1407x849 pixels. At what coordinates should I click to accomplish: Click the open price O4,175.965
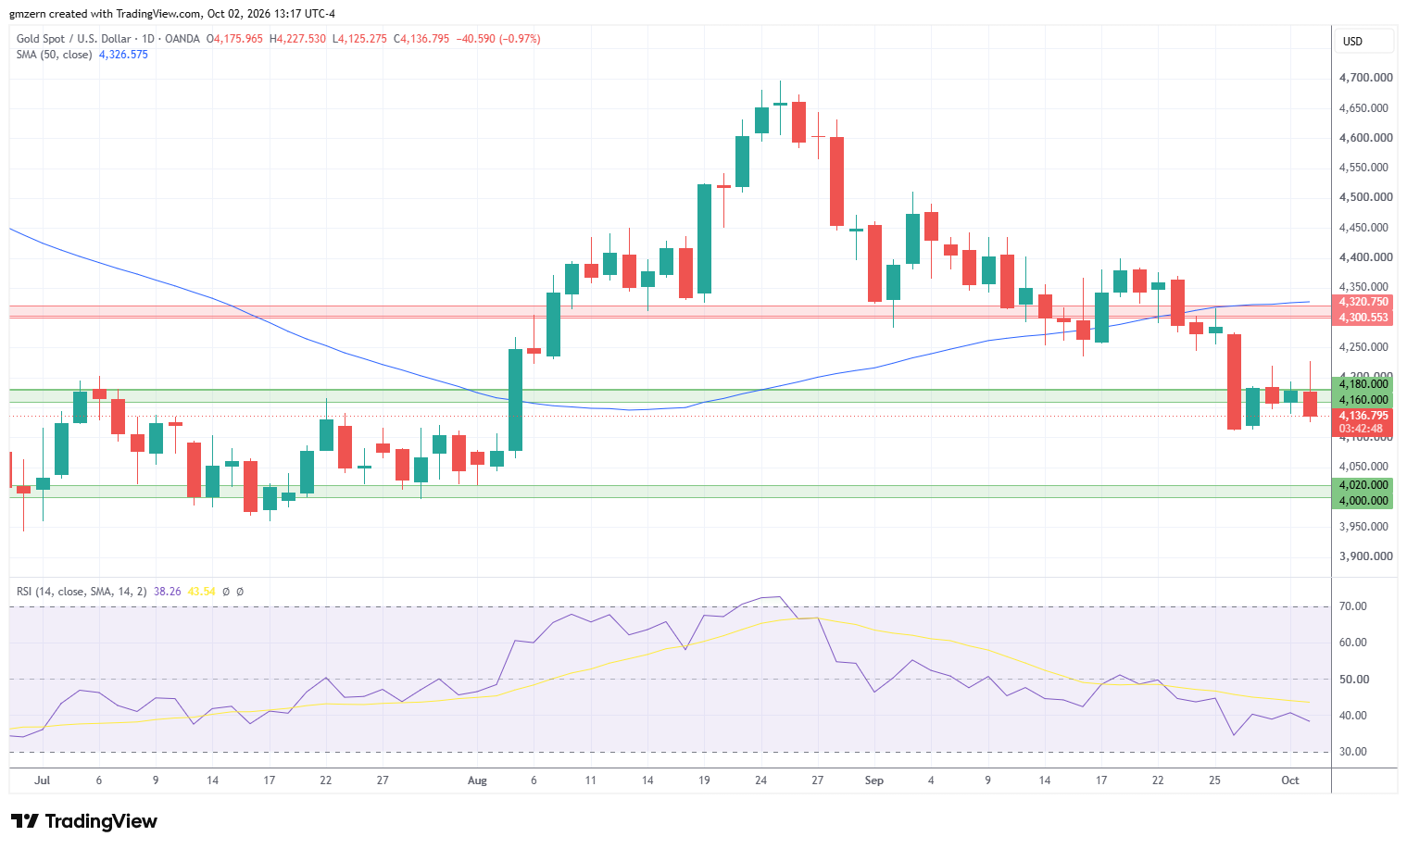[x=234, y=39]
